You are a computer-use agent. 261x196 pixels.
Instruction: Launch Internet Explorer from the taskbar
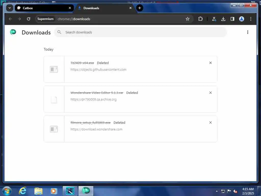point(23,191)
